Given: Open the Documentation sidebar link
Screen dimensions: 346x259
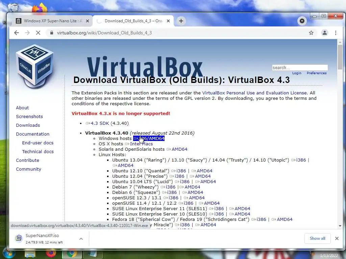Looking at the screenshot, I should 33,134.
